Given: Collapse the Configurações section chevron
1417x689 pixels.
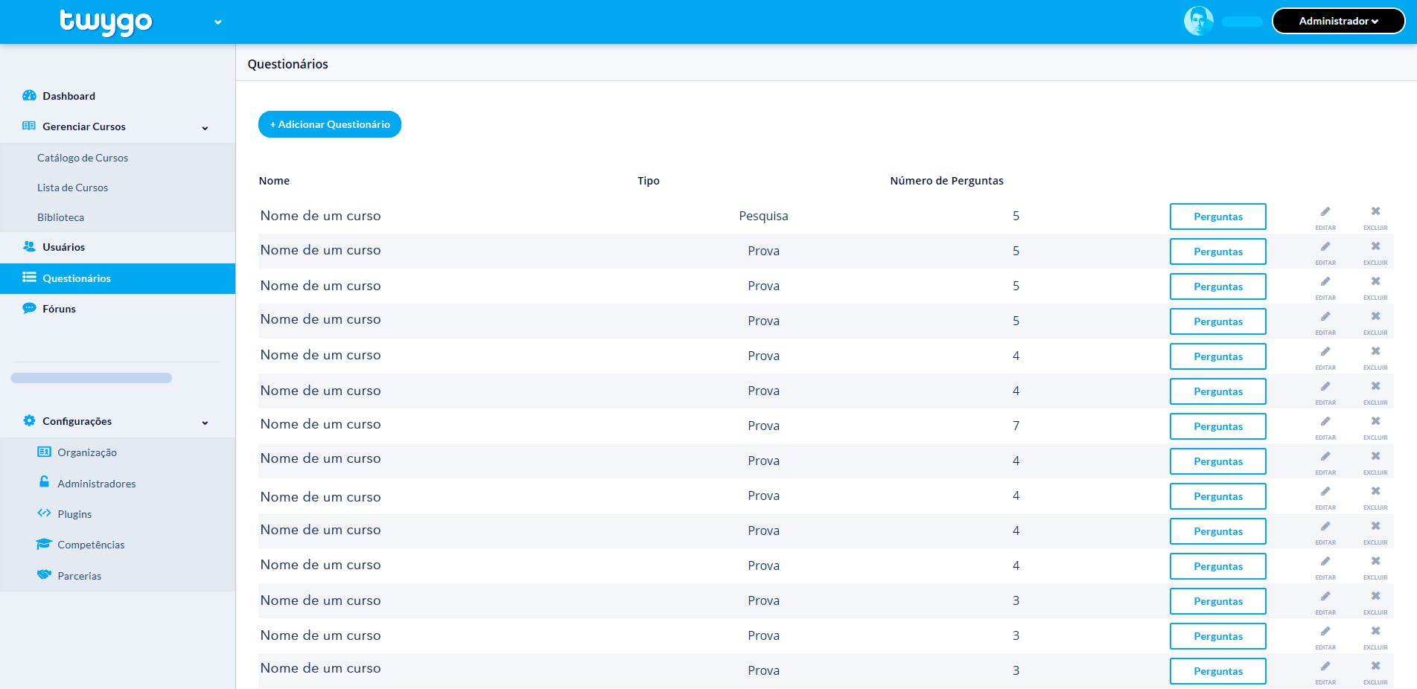Looking at the screenshot, I should [x=205, y=423].
